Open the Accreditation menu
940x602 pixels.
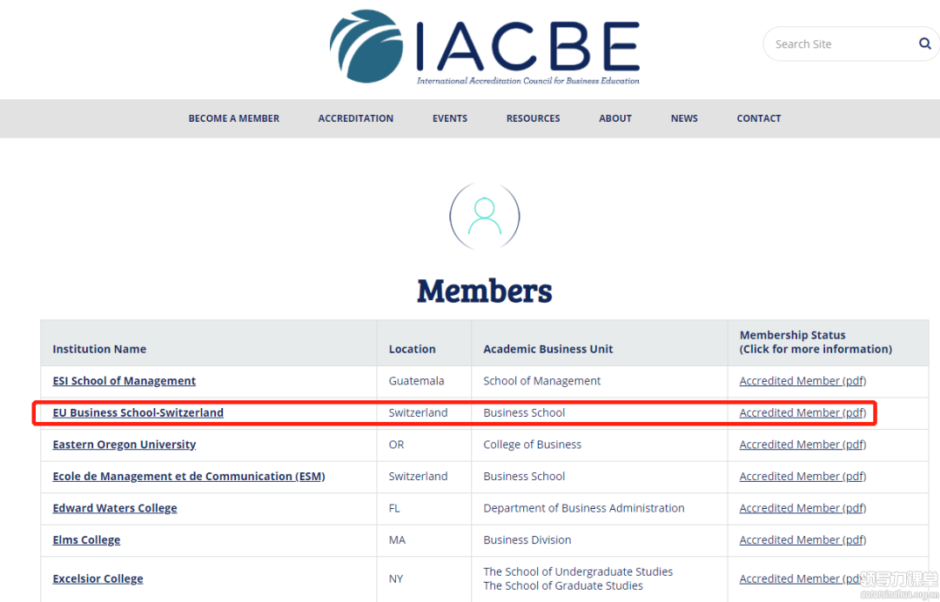pyautogui.click(x=355, y=118)
